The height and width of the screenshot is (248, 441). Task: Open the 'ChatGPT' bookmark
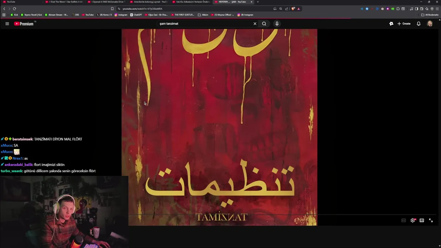pos(136,15)
